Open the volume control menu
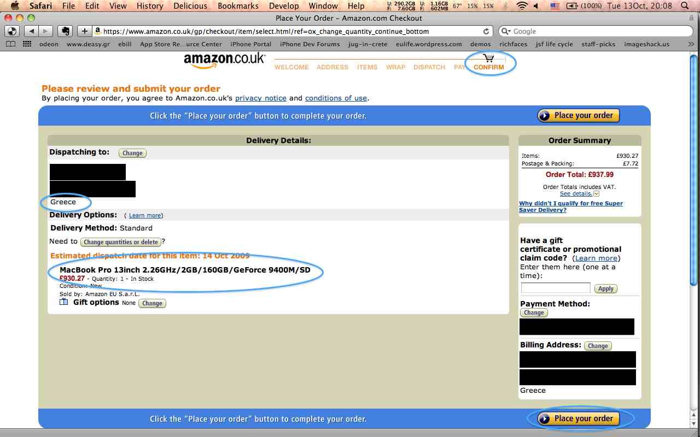 tap(536, 6)
